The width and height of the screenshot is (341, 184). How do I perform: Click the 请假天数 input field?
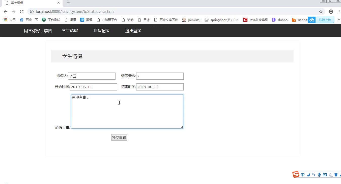coord(160,76)
